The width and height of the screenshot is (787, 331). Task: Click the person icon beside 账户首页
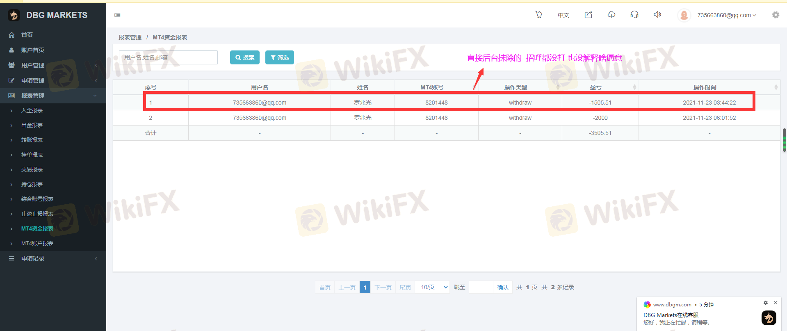point(11,50)
